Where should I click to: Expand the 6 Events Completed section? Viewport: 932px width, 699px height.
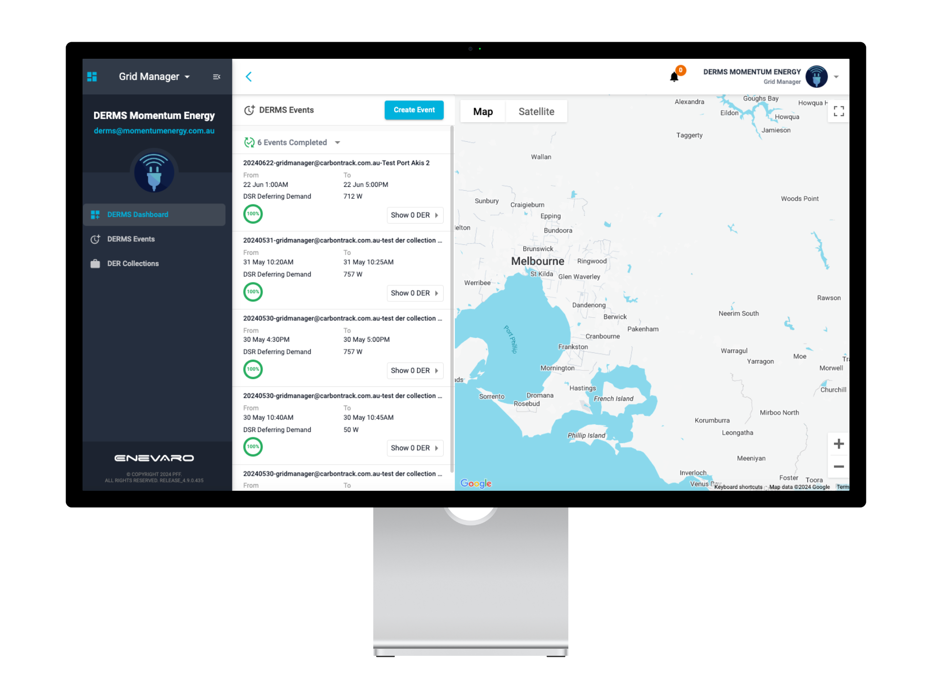(338, 142)
